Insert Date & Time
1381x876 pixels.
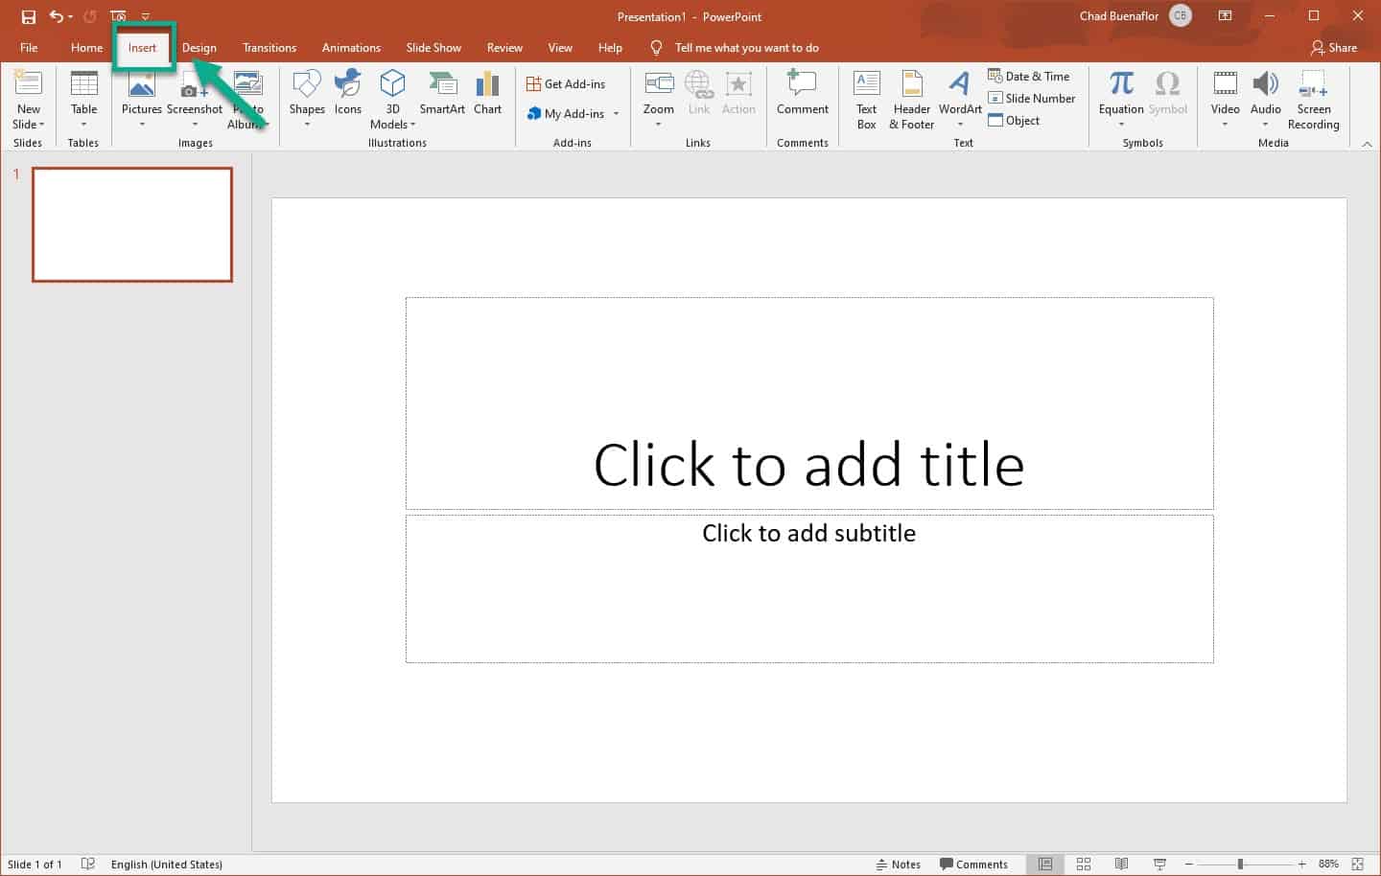click(1032, 76)
